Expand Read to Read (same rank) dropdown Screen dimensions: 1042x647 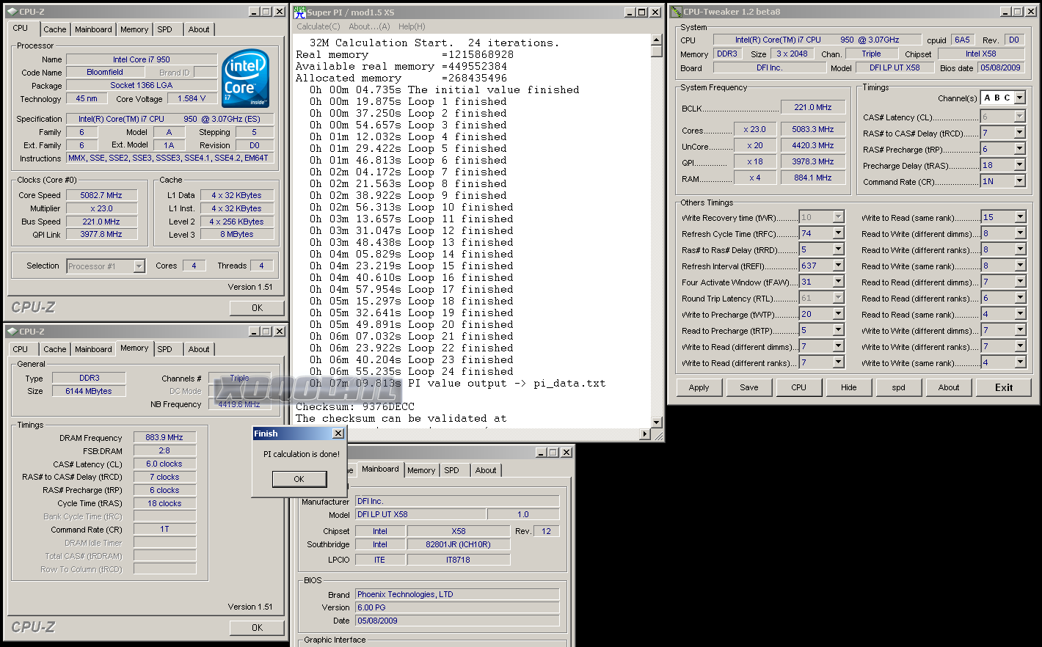pos(1020,314)
